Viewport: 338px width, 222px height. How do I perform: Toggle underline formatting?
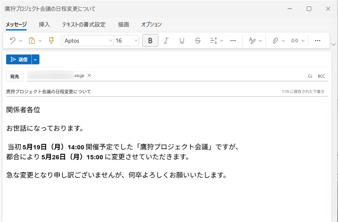coord(182,41)
